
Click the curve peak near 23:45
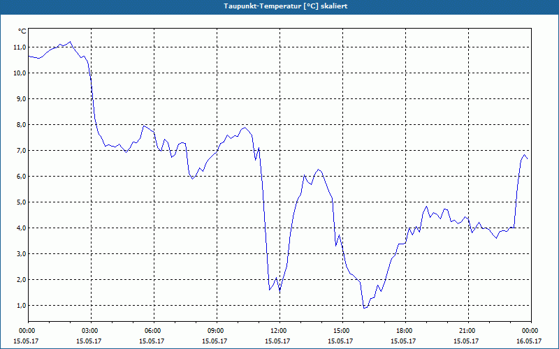(525, 155)
